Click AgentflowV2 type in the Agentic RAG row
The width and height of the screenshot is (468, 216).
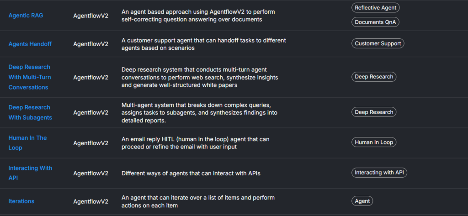(91, 16)
